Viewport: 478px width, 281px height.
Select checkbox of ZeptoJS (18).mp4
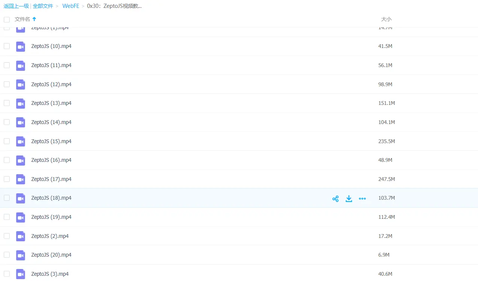point(7,198)
